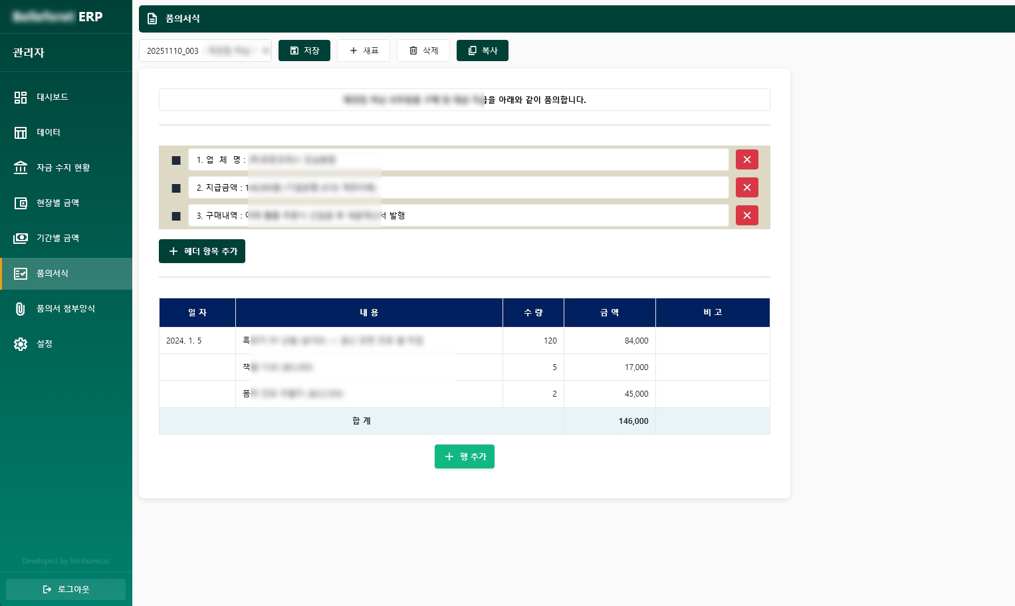Toggle the checkbox beside 구매내역 header row

pos(176,216)
